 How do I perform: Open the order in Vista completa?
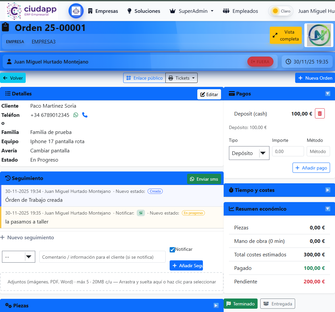click(x=286, y=35)
